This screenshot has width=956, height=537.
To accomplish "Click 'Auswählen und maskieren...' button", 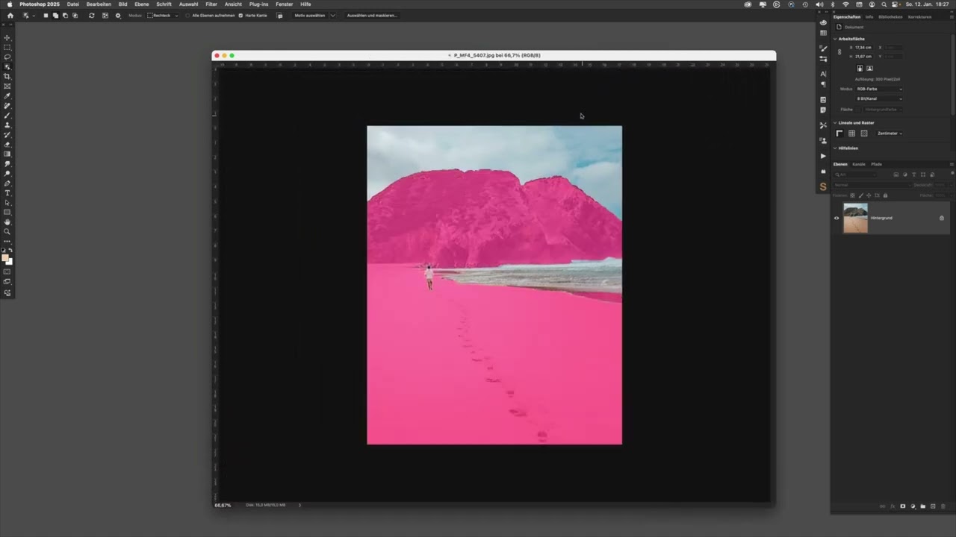I will pos(371,15).
